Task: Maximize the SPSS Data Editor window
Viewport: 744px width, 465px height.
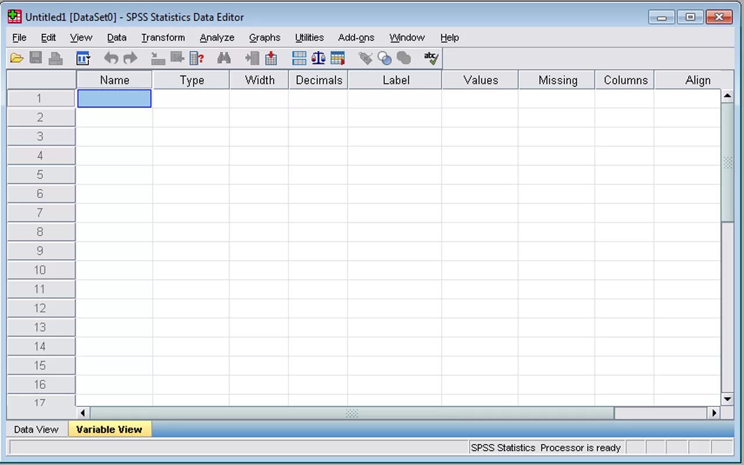Action: (691, 17)
